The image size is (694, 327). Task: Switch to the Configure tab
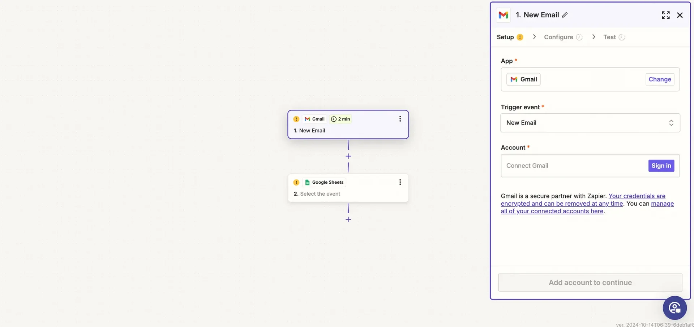(x=558, y=37)
